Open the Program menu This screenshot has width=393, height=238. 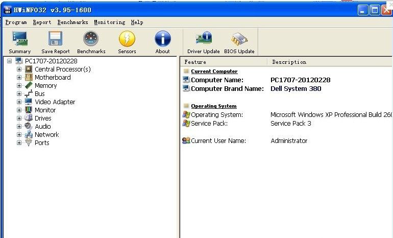click(16, 22)
